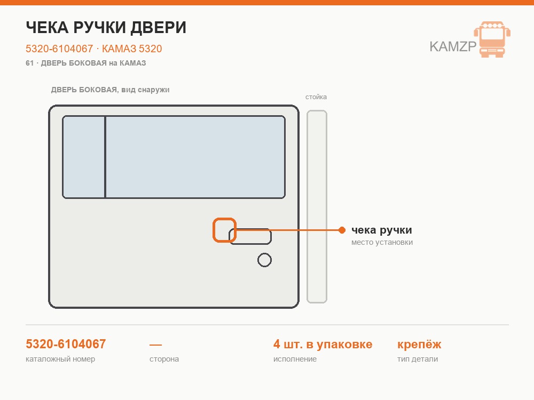
Task: Click the крепёж value
Action: click(419, 344)
